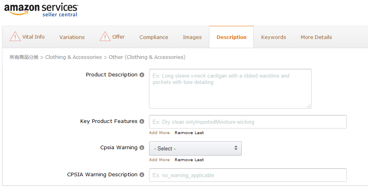Switch to the Variations tab
This screenshot has height=187, width=368.
(72, 37)
